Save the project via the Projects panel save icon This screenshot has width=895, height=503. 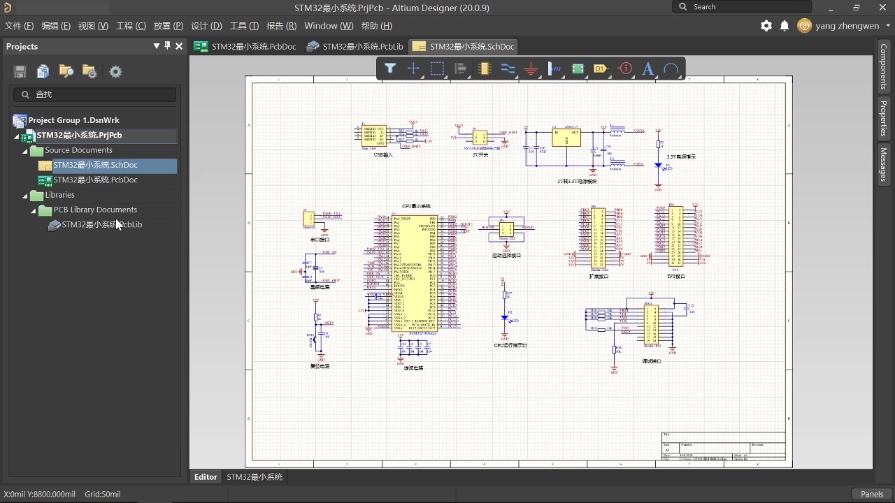[x=20, y=71]
